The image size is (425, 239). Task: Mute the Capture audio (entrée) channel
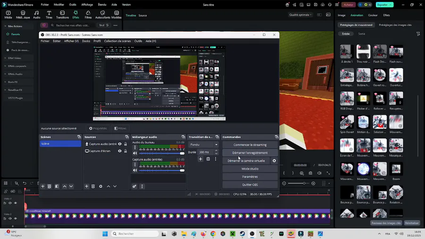click(135, 171)
